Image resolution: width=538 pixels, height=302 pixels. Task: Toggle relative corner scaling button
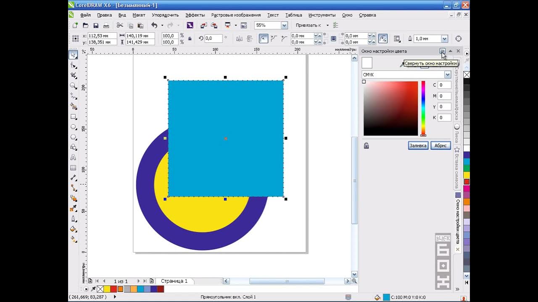click(383, 39)
